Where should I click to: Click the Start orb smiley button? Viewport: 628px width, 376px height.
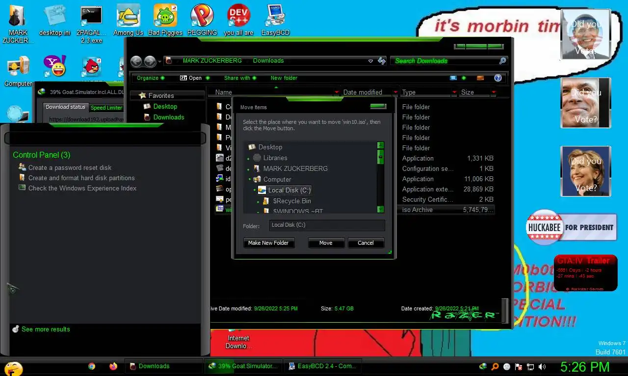tap(14, 368)
